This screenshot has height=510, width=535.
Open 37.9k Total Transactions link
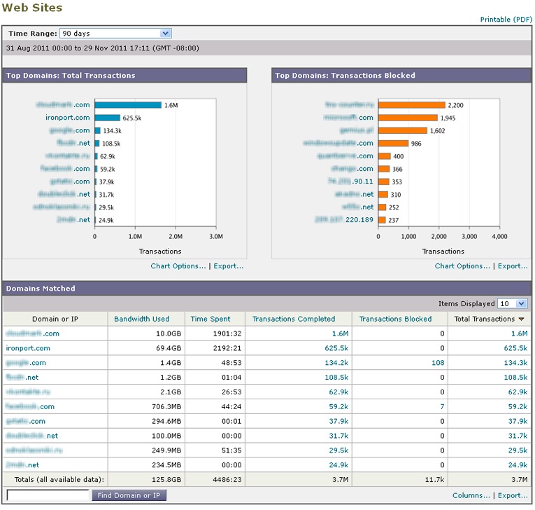click(x=518, y=421)
